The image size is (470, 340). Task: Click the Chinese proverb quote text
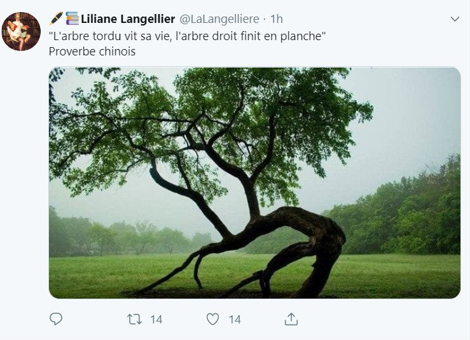(x=188, y=36)
